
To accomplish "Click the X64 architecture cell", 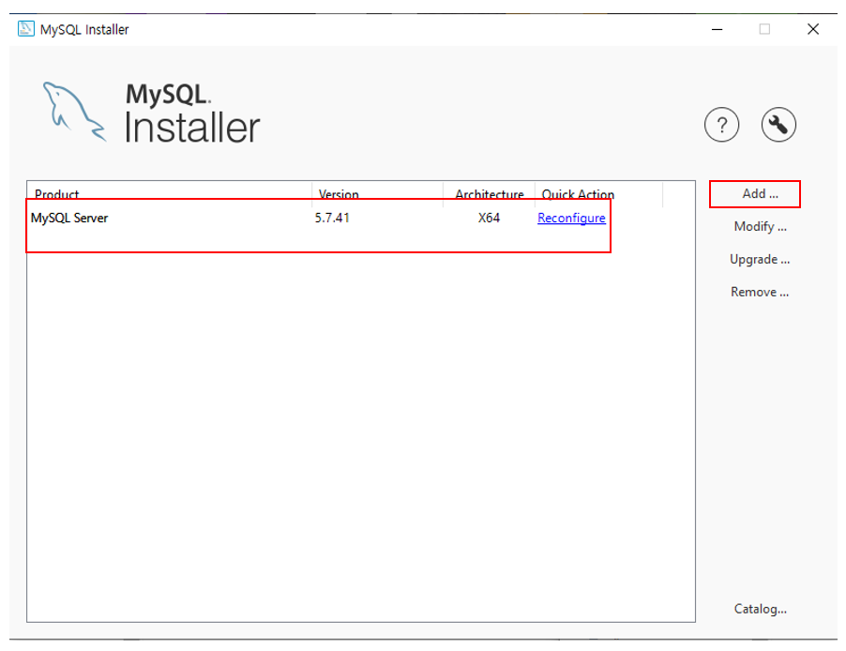I will pyautogui.click(x=489, y=218).
